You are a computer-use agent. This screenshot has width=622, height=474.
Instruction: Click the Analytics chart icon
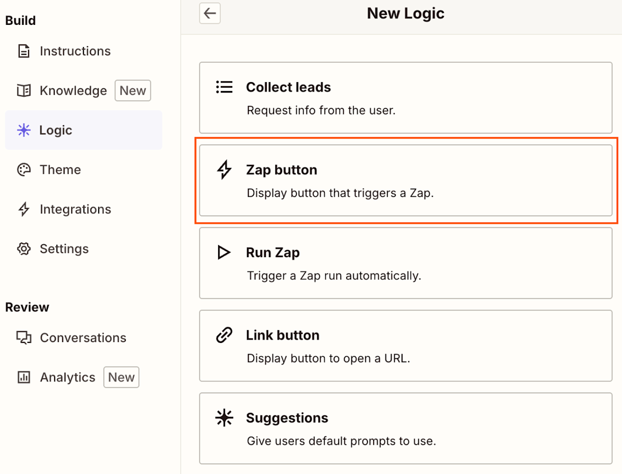pyautogui.click(x=24, y=377)
